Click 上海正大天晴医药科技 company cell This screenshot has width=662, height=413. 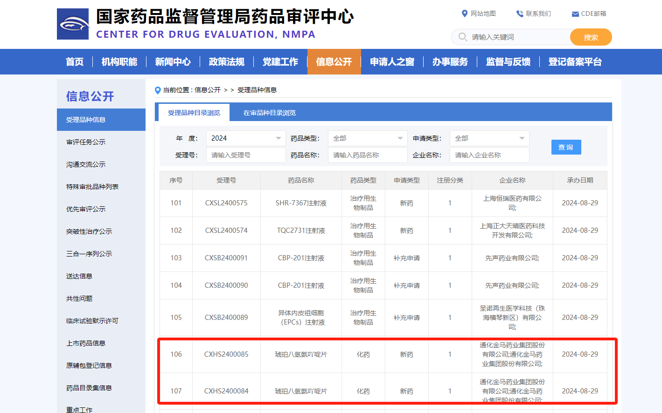point(512,230)
